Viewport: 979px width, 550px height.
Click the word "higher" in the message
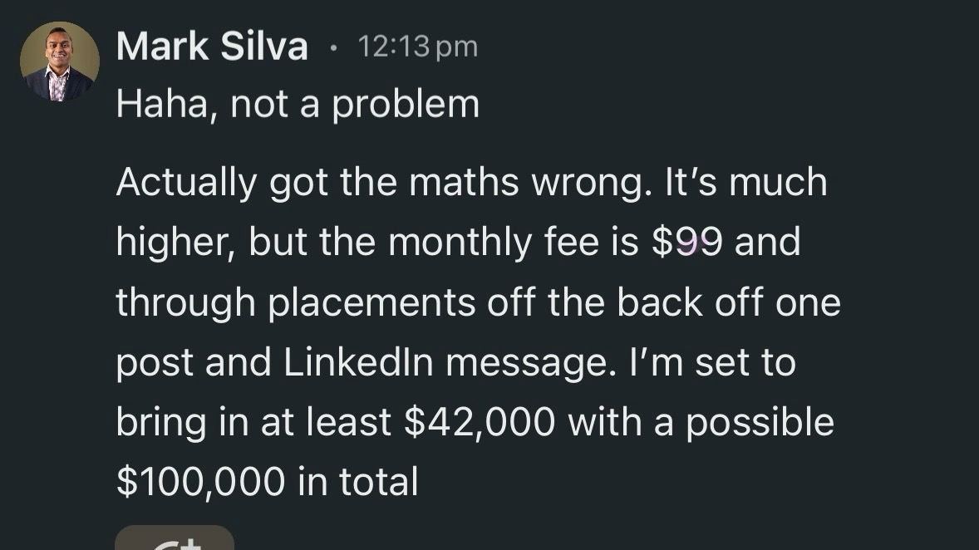174,242
